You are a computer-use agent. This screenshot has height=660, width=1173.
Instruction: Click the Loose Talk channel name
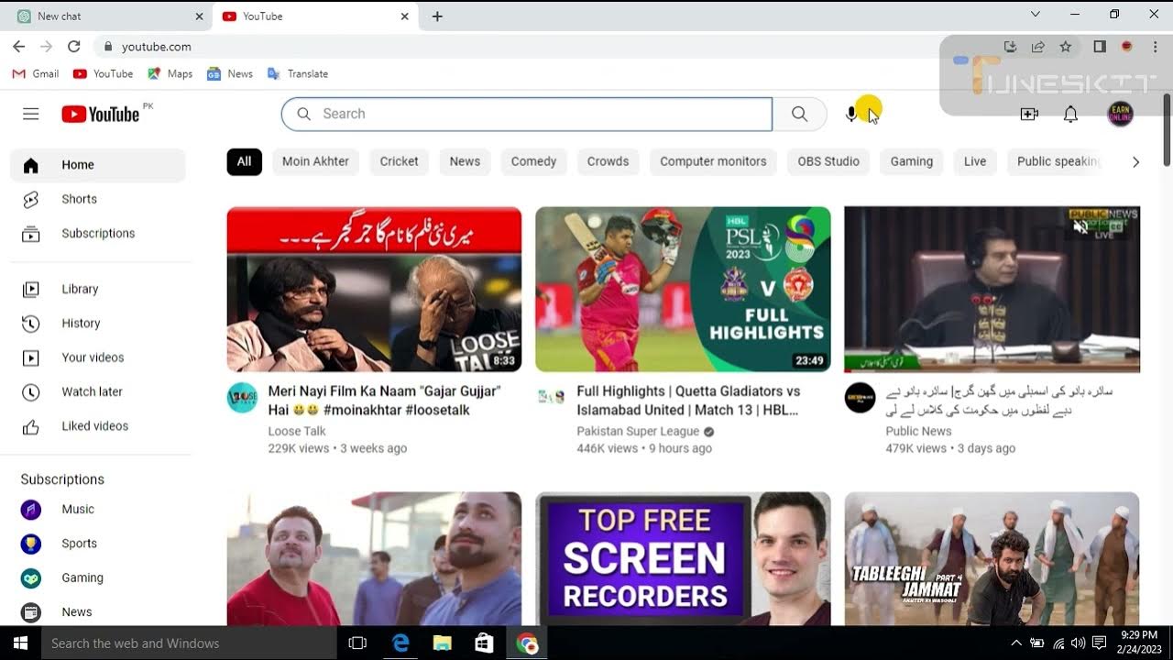pos(297,431)
